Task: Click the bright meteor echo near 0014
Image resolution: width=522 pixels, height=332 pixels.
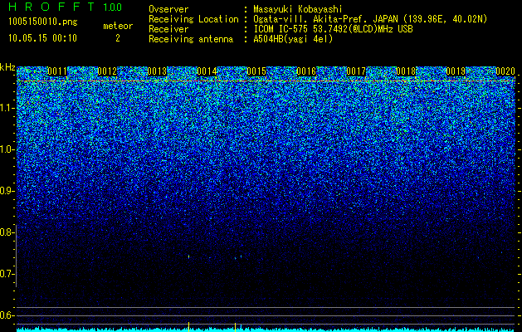Action: [188, 256]
